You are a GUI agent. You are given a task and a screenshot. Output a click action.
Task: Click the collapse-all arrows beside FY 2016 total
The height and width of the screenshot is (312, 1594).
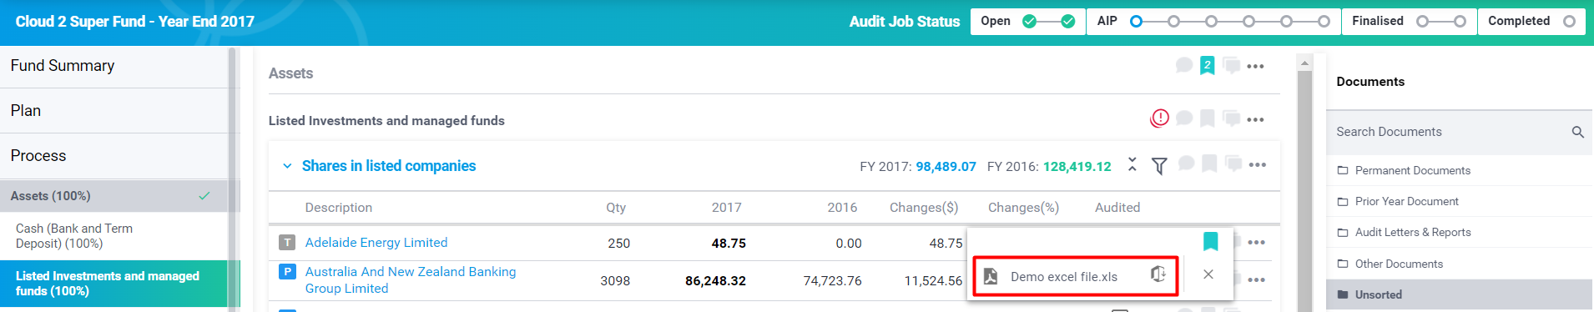point(1132,164)
